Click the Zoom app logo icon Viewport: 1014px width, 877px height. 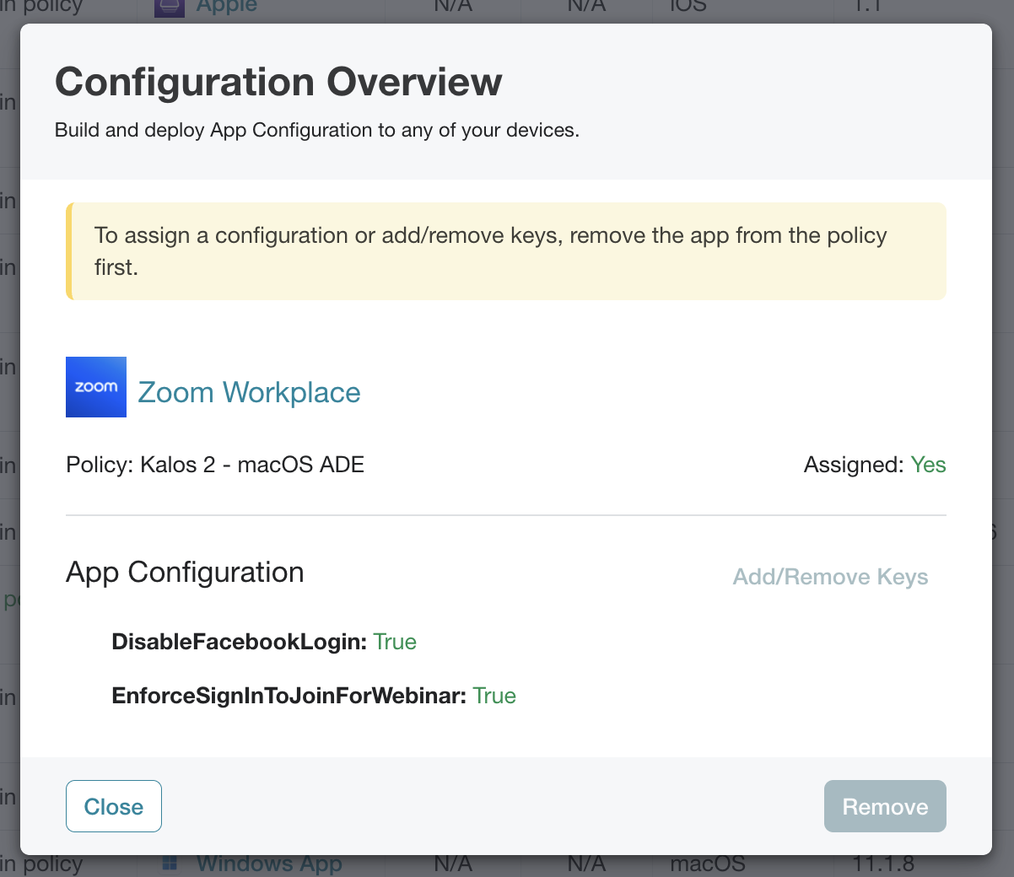pos(96,387)
